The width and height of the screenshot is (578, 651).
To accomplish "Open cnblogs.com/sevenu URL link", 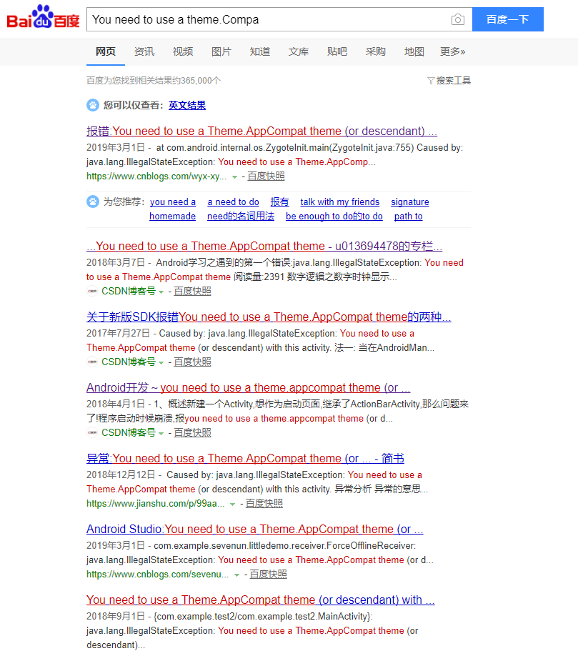I will [x=157, y=575].
